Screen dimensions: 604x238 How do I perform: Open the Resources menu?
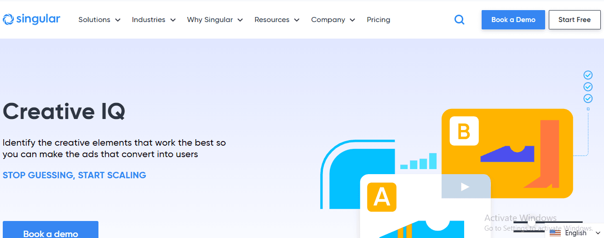point(272,20)
